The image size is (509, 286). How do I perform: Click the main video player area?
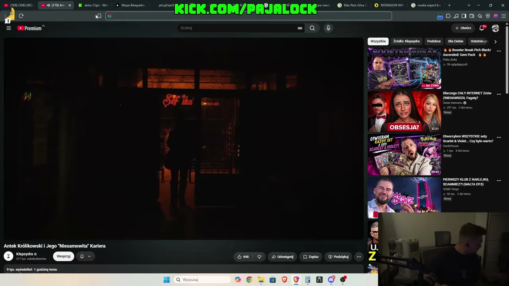click(184, 139)
